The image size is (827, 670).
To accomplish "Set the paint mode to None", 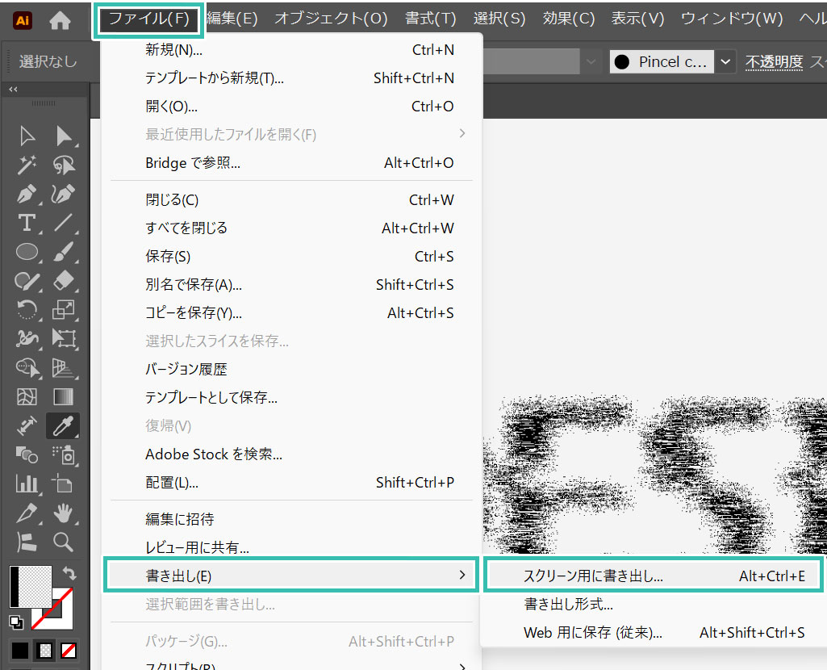I will coord(70,650).
